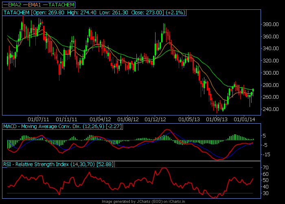
Task: Click the RSI axis label 40
Action: pyautogui.click(x=265, y=187)
